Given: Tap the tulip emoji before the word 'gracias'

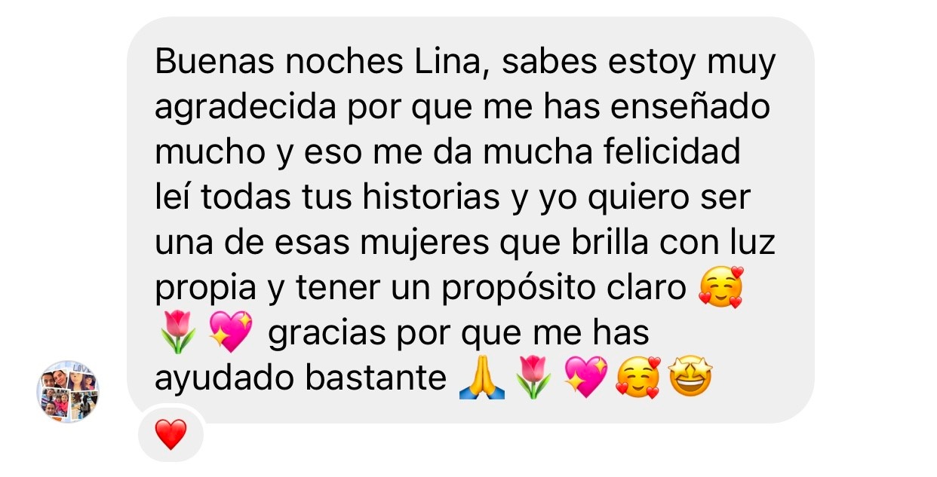Looking at the screenshot, I should [x=178, y=335].
